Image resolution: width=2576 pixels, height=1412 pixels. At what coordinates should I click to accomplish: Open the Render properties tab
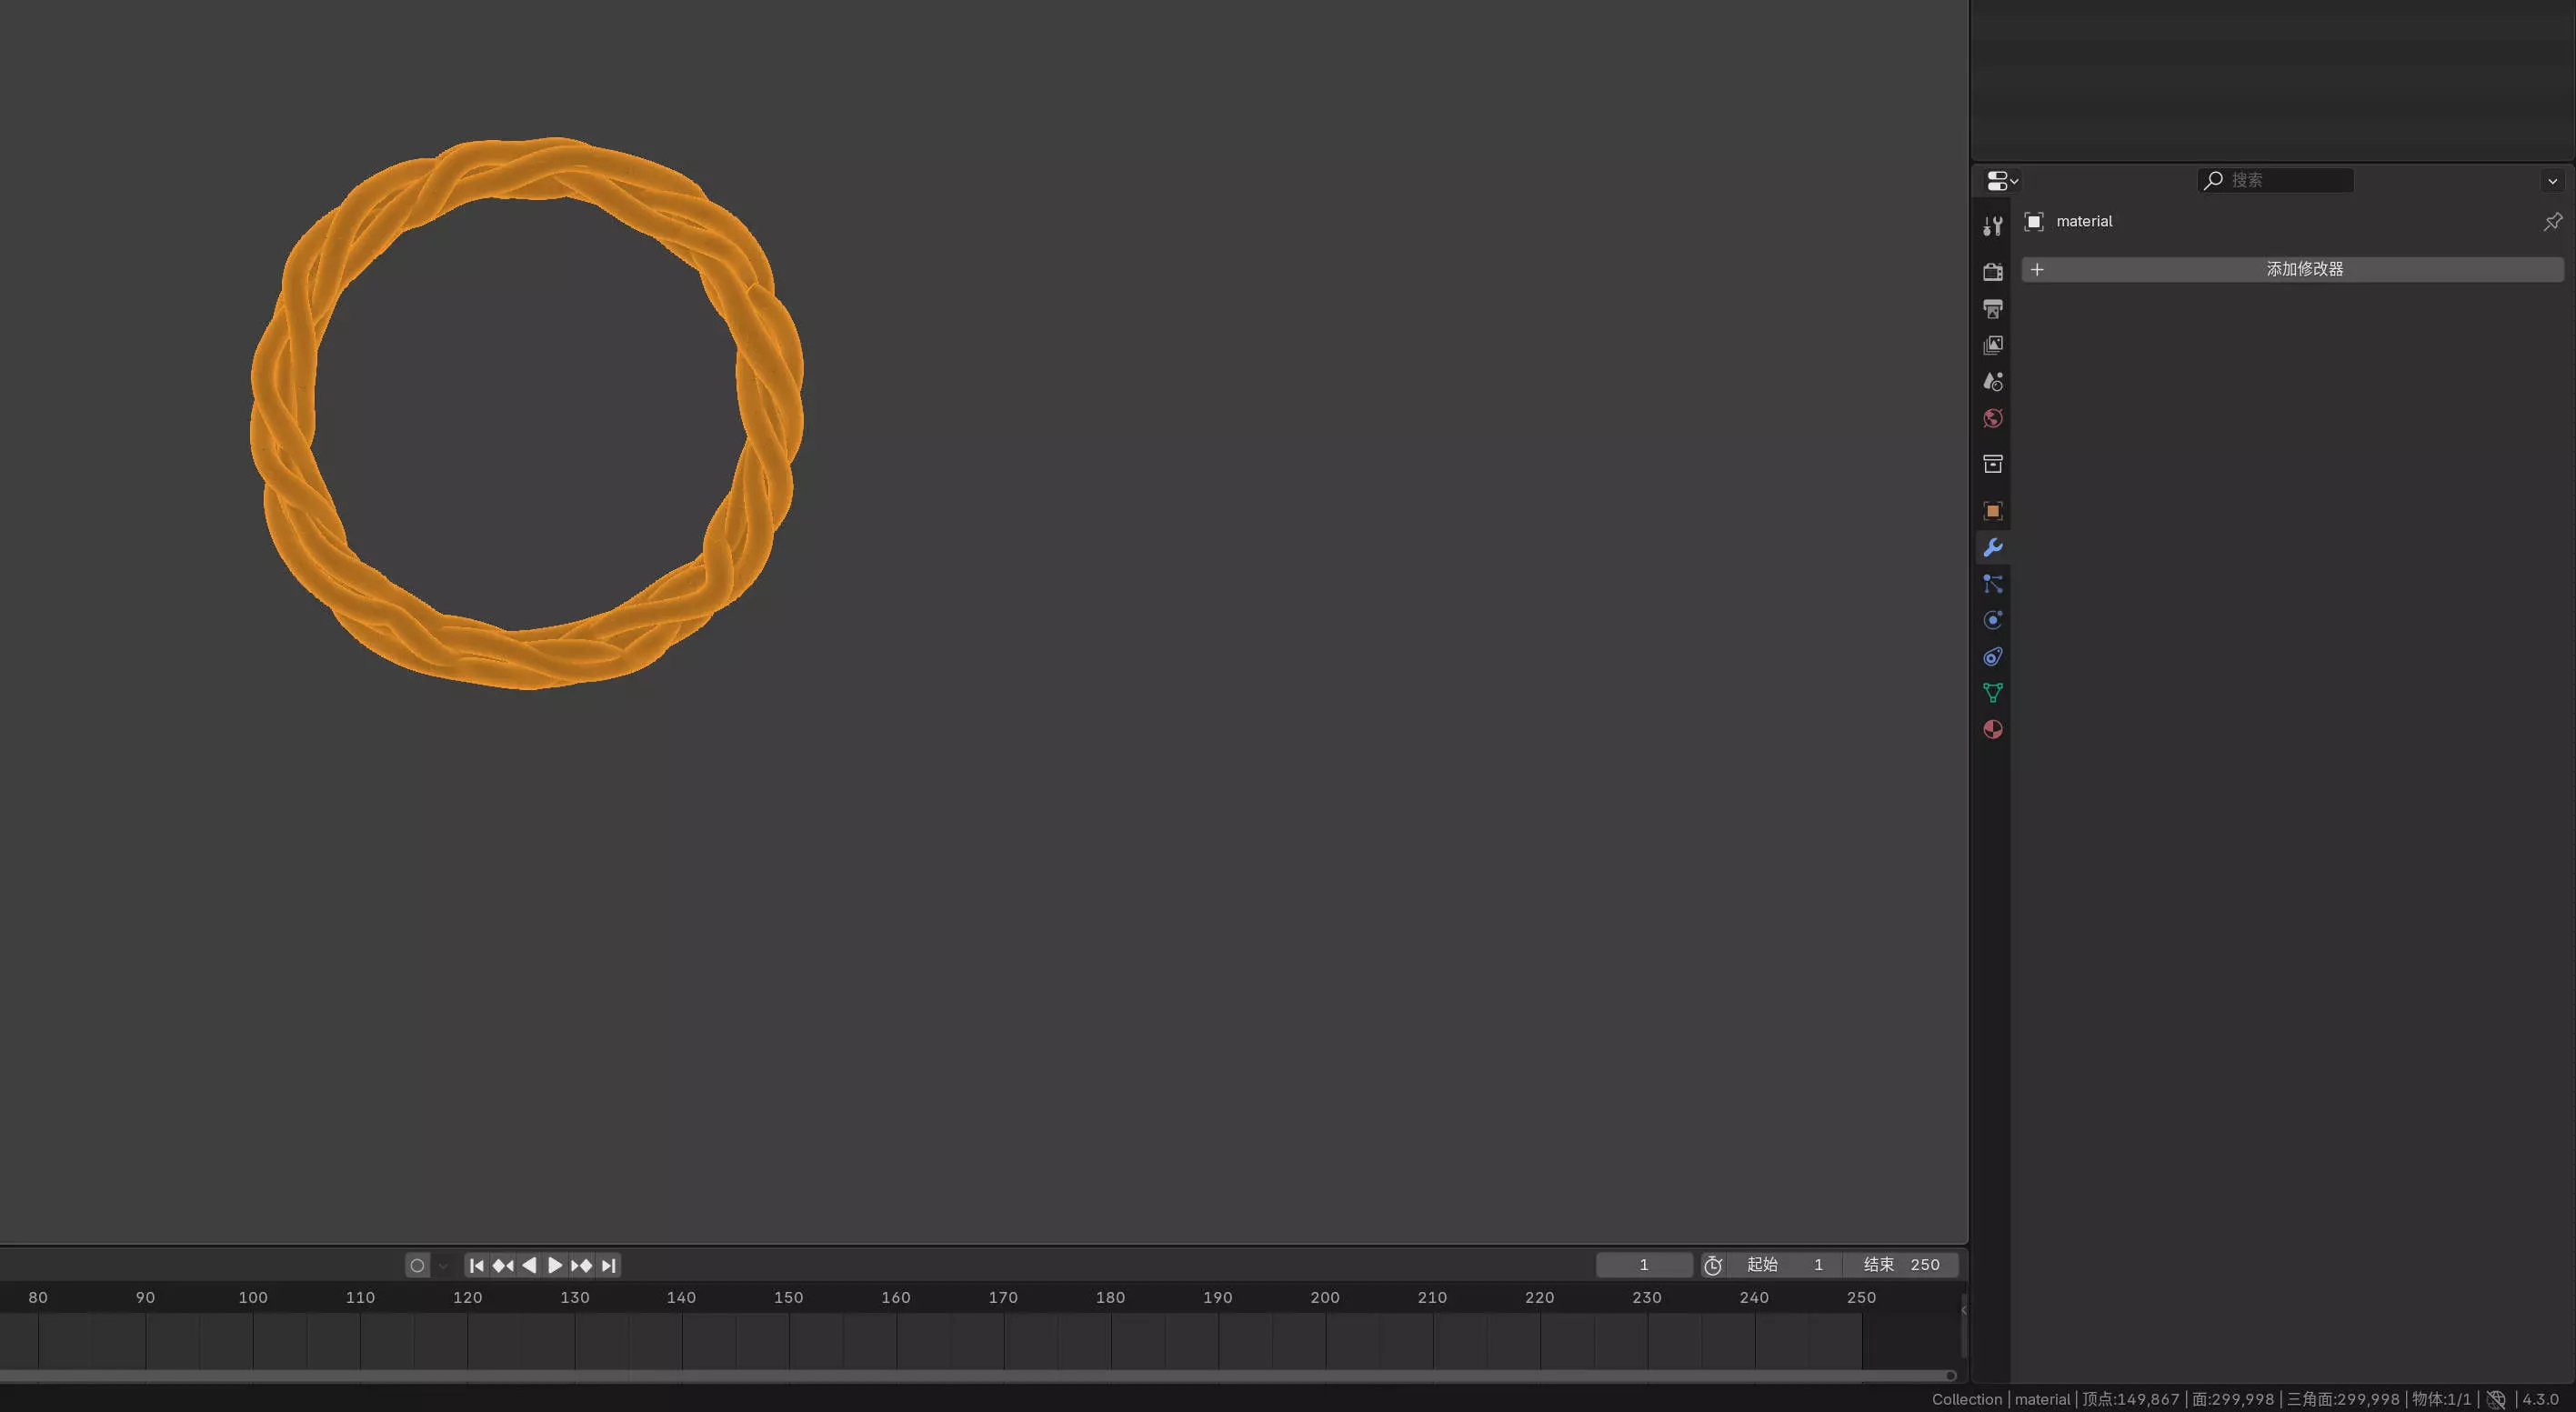(x=1992, y=271)
